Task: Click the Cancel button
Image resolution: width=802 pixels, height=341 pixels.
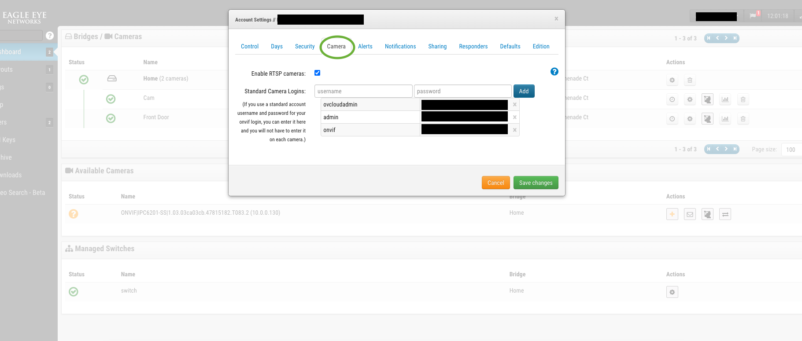Action: pos(496,183)
